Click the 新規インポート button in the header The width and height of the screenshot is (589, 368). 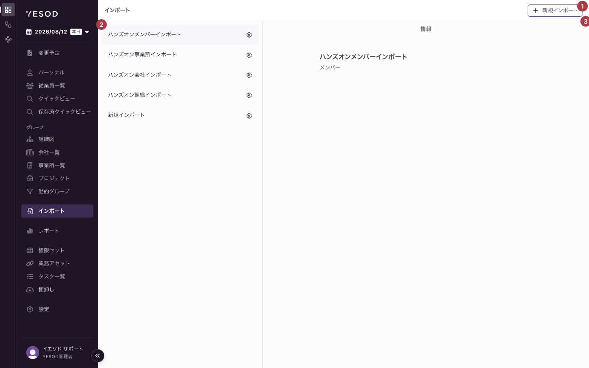555,11
